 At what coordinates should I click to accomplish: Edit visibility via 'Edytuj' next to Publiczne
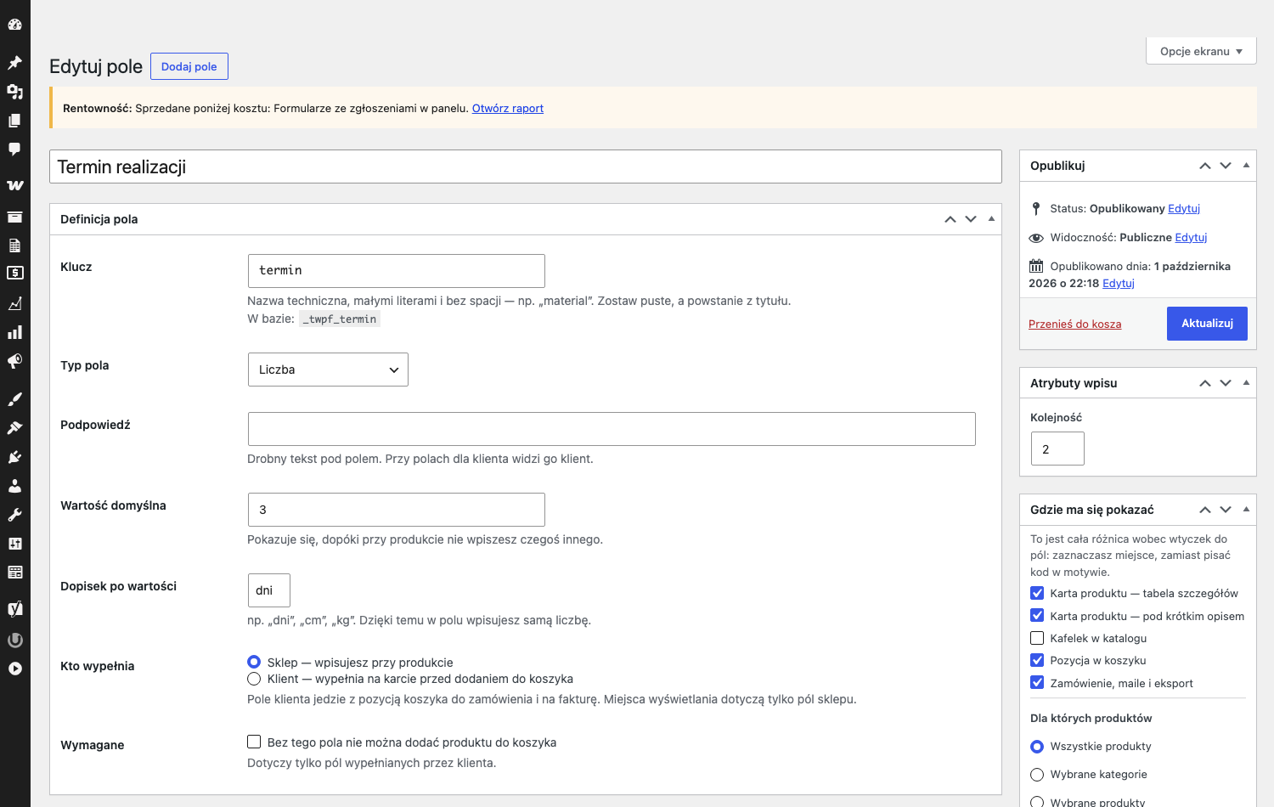(1191, 237)
